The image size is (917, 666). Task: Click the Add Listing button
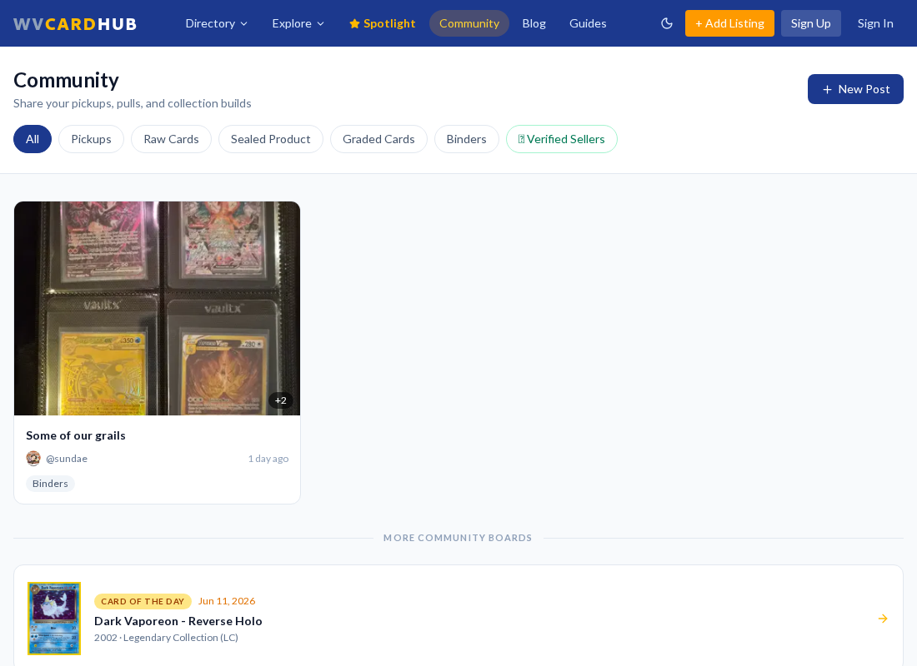[x=729, y=23]
